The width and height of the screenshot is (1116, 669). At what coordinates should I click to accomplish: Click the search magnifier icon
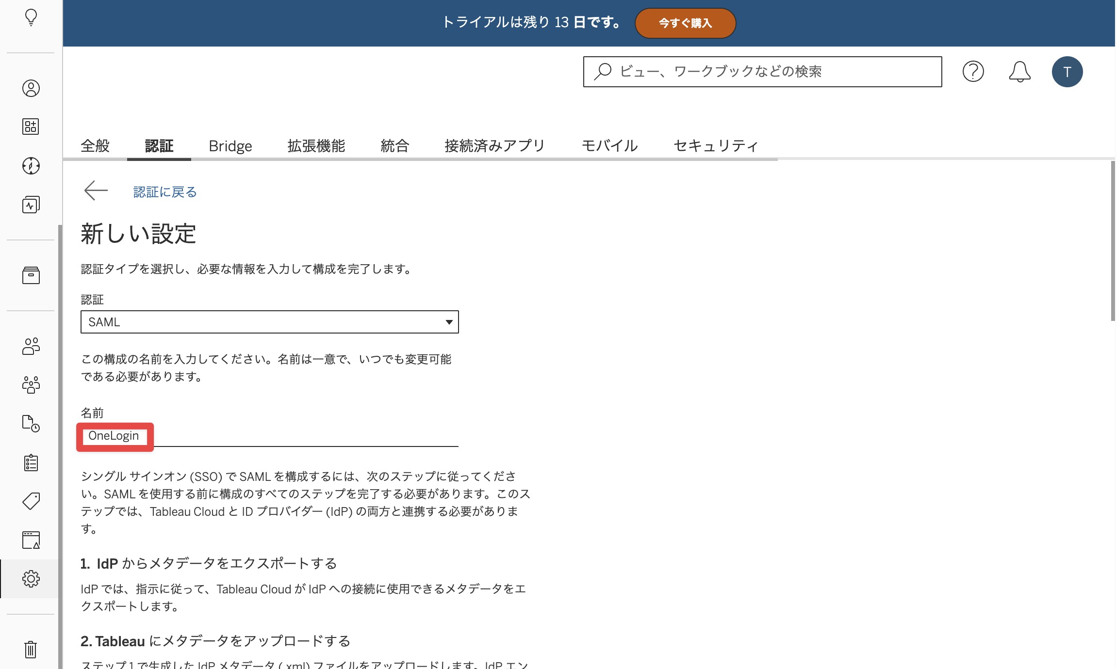coord(603,72)
